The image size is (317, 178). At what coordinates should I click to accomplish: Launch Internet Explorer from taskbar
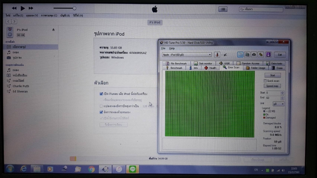[23, 169]
